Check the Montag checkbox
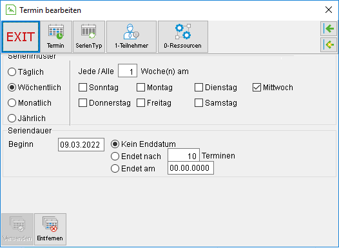 (x=140, y=88)
